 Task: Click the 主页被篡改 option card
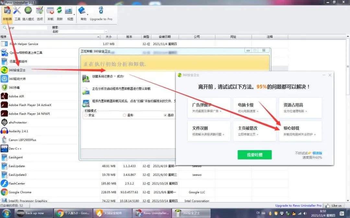255,131
